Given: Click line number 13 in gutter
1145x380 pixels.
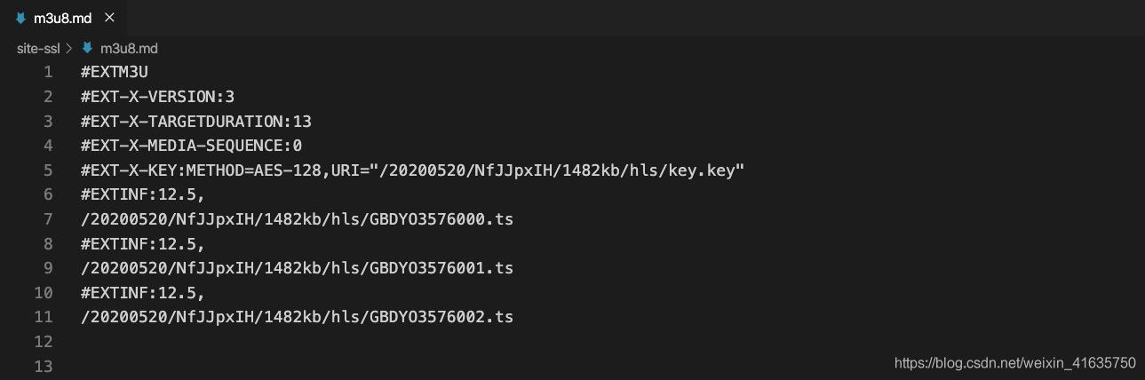Looking at the screenshot, I should pyautogui.click(x=44, y=366).
